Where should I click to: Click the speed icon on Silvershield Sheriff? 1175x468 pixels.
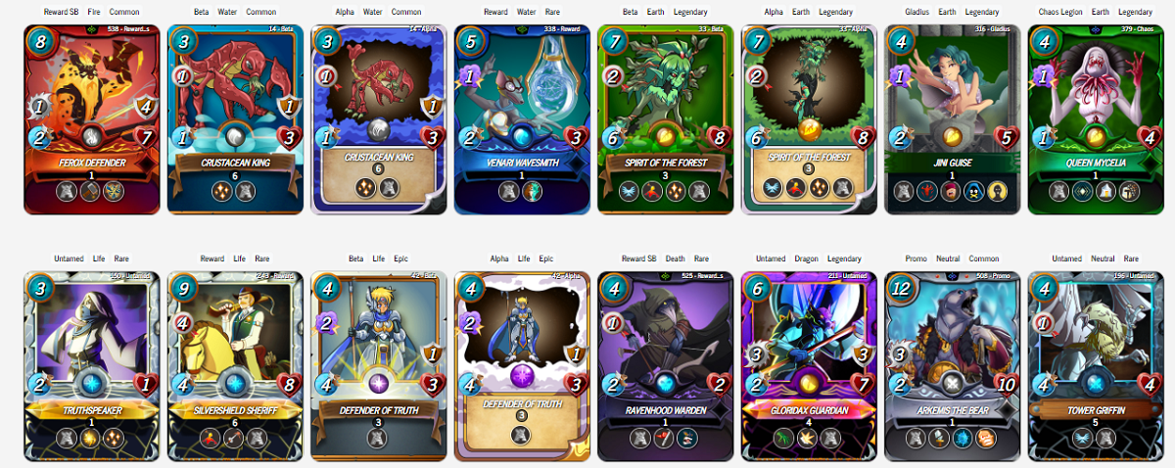(x=184, y=384)
